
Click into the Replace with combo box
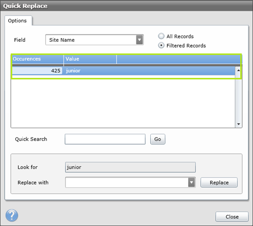(127, 182)
